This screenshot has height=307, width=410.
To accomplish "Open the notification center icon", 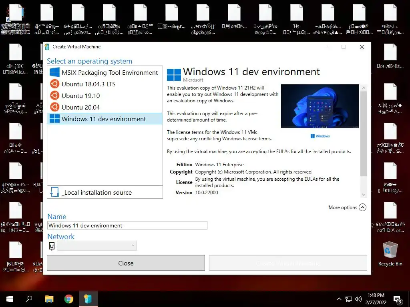I will pos(398,299).
